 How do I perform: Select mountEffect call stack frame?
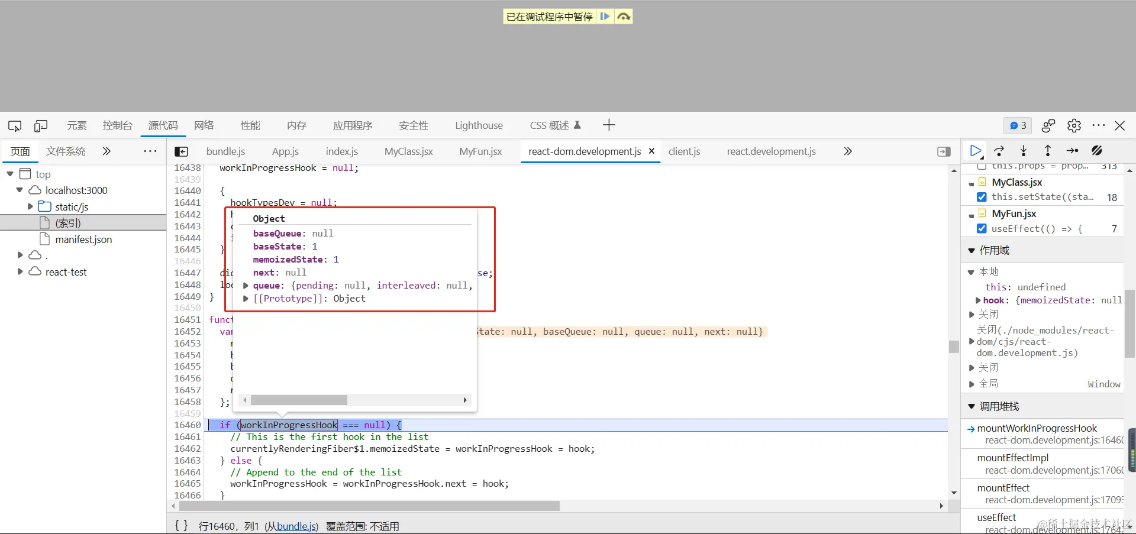click(1043, 494)
